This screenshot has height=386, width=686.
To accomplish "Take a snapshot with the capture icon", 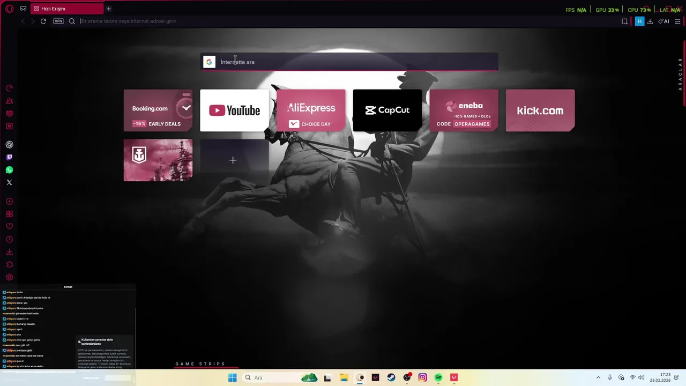I will [624, 21].
